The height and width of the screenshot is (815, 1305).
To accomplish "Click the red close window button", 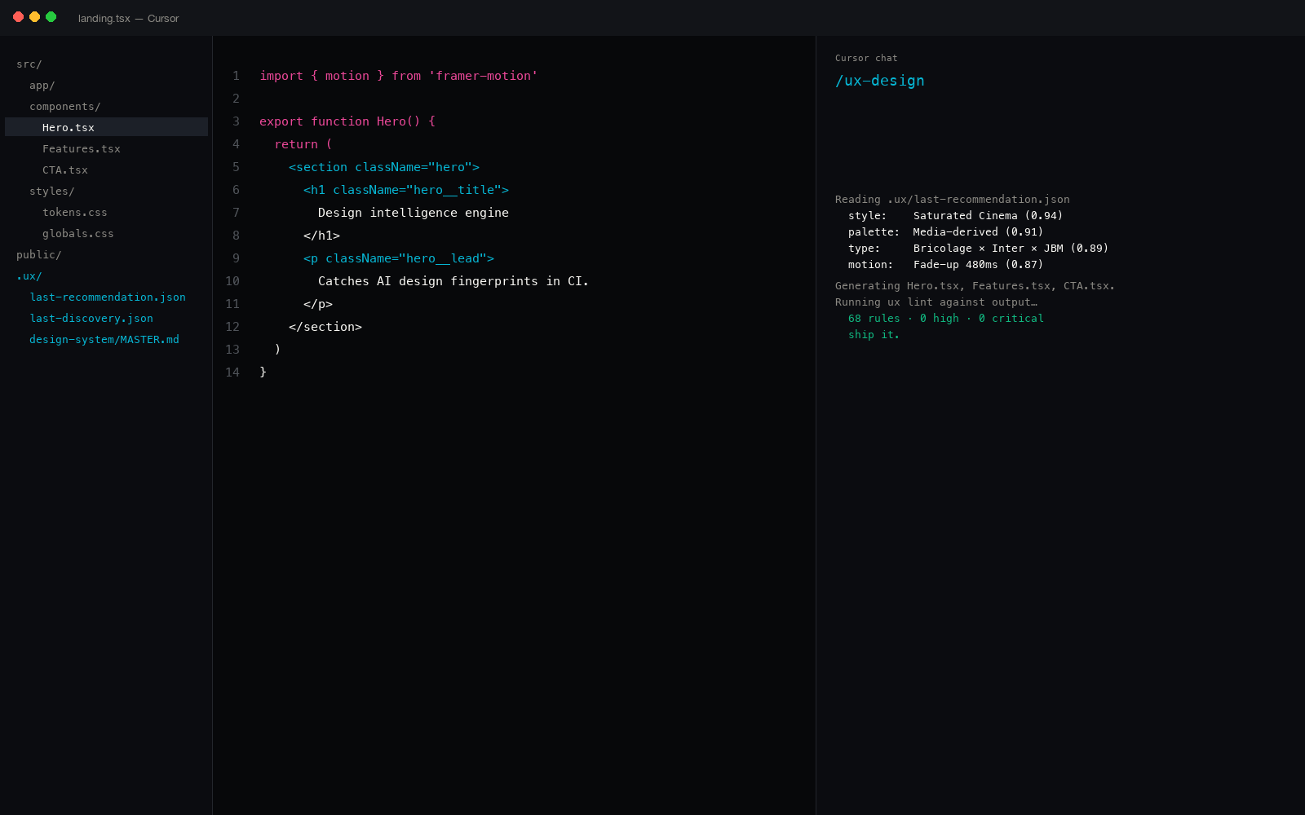I will coord(18,17).
